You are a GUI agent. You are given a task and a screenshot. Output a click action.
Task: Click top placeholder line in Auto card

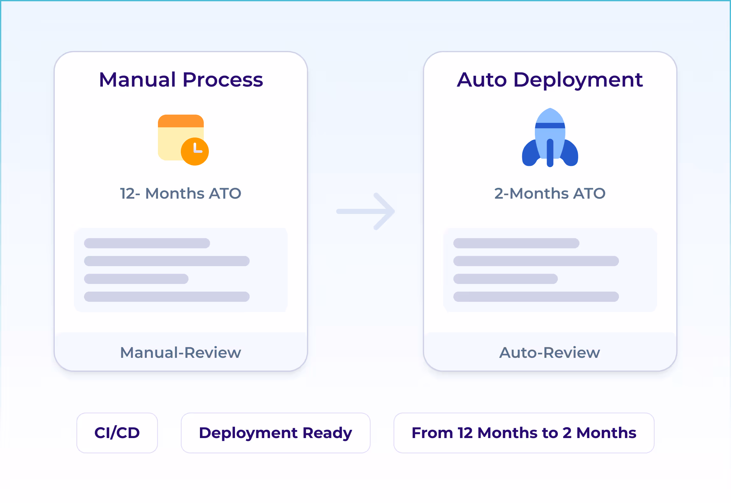(x=516, y=243)
